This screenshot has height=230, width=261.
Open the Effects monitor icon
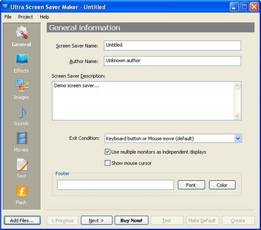(x=22, y=59)
